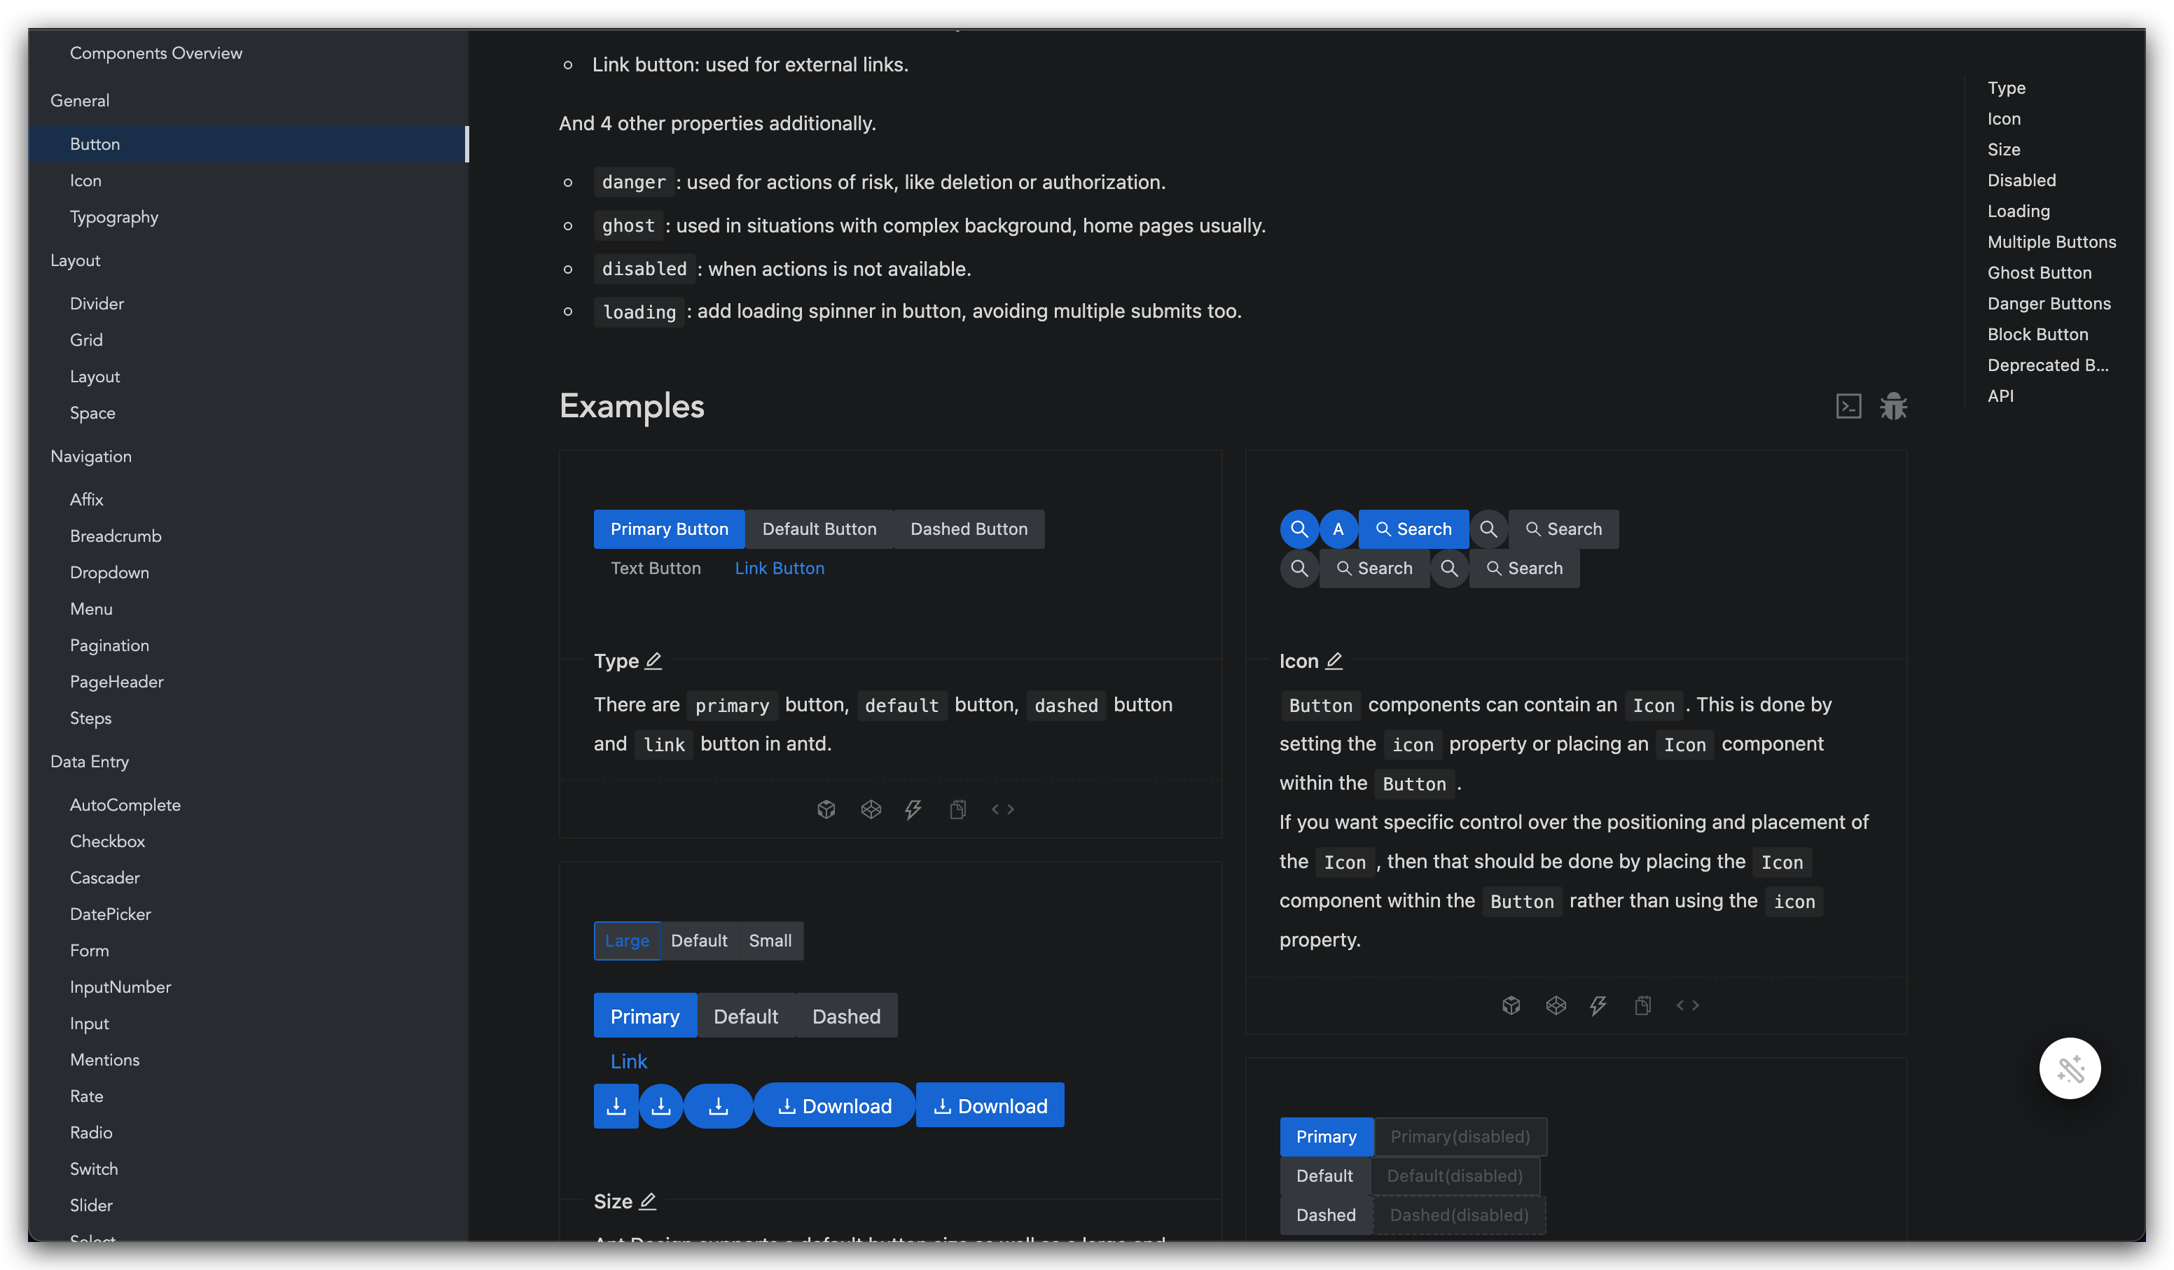Open Dropdown in the sidebar menu
The width and height of the screenshot is (2174, 1270).
(109, 573)
